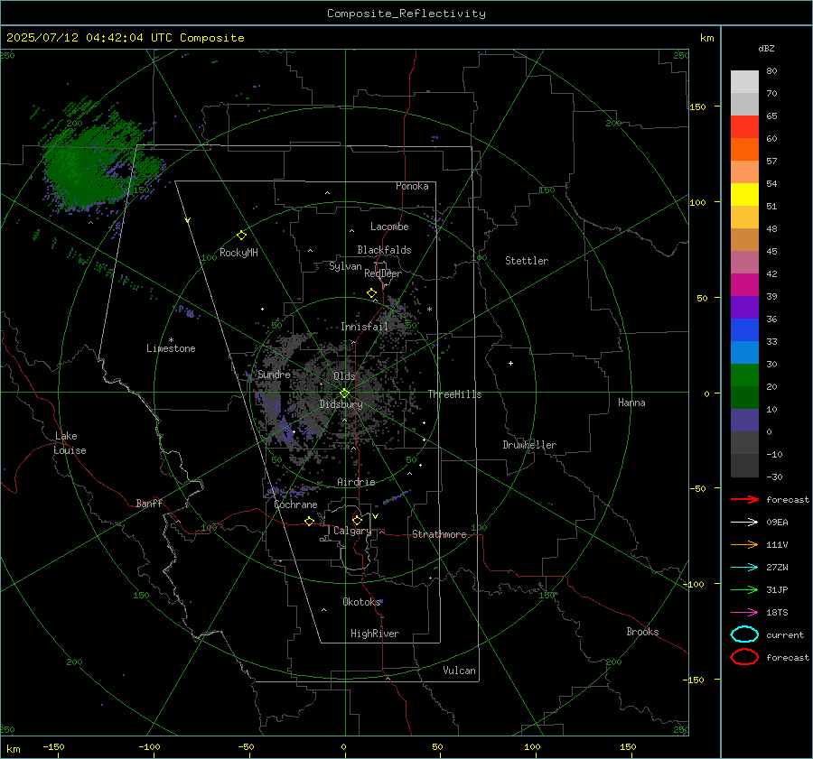The image size is (813, 759).
Task: Click the light blue 33-30 dBZ swatch
Action: (744, 352)
